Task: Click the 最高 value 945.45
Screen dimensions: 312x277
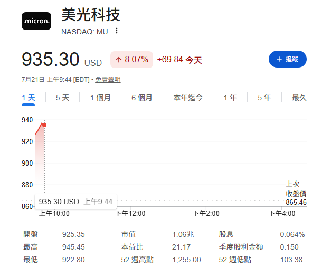Action: [x=73, y=247]
